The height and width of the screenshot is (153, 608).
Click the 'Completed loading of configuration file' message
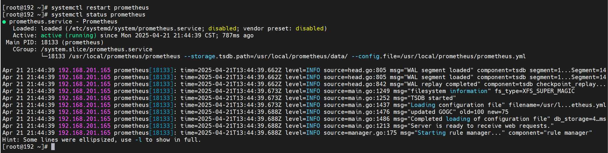[479, 119]
